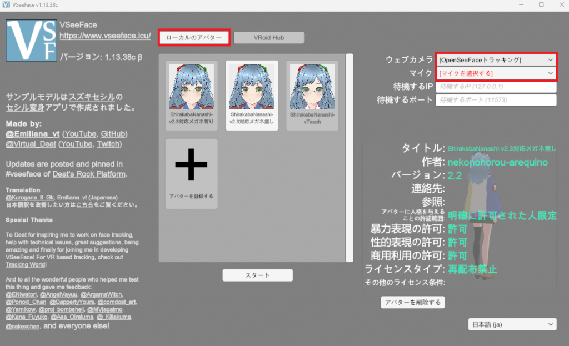The height and width of the screenshot is (346, 569).
Task: Open the @Emiliana_vt link
Action: point(33,134)
